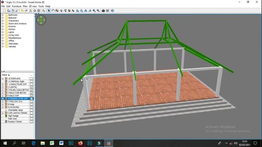Choose the Create walls tool

tap(57, 11)
